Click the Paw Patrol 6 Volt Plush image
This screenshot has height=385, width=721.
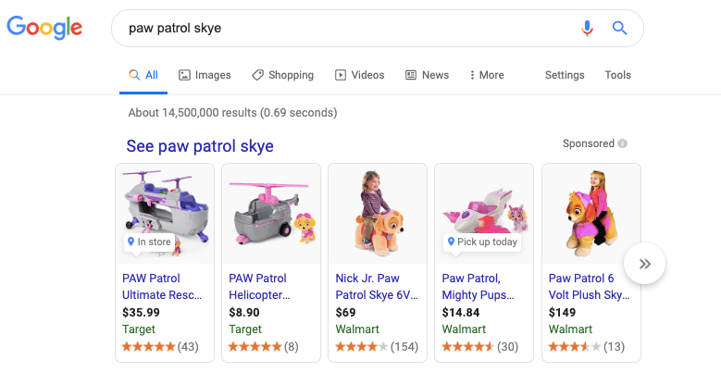591,214
